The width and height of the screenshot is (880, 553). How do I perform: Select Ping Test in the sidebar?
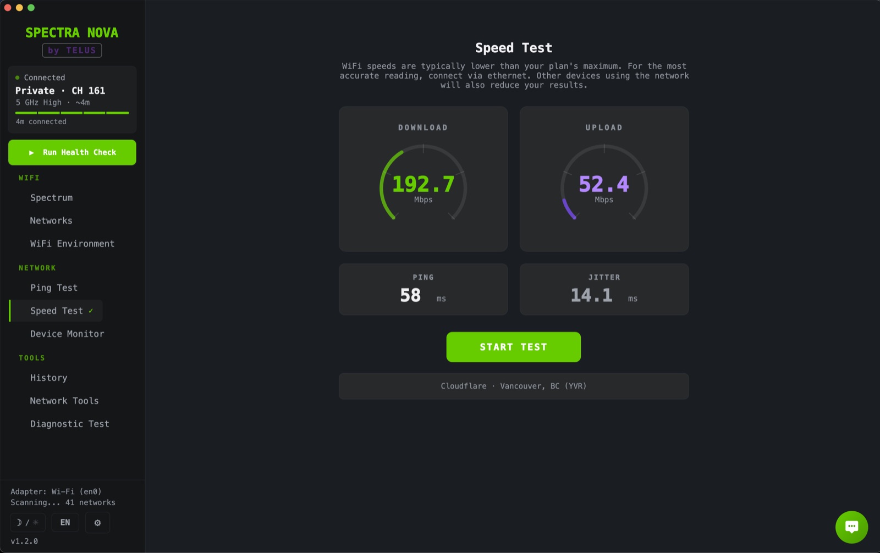[54, 288]
